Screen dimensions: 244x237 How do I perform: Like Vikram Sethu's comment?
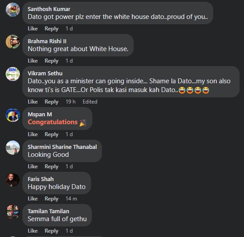(33, 102)
